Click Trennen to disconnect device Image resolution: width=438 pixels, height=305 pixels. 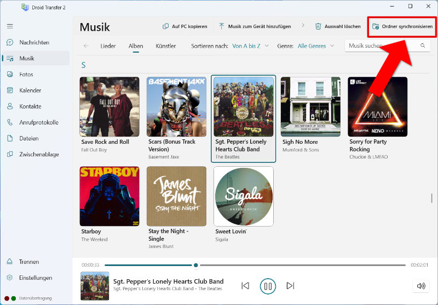[36, 262]
